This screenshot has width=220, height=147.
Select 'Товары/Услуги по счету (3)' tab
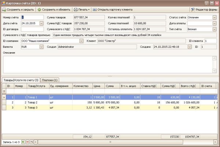pyautogui.click(x=21, y=80)
